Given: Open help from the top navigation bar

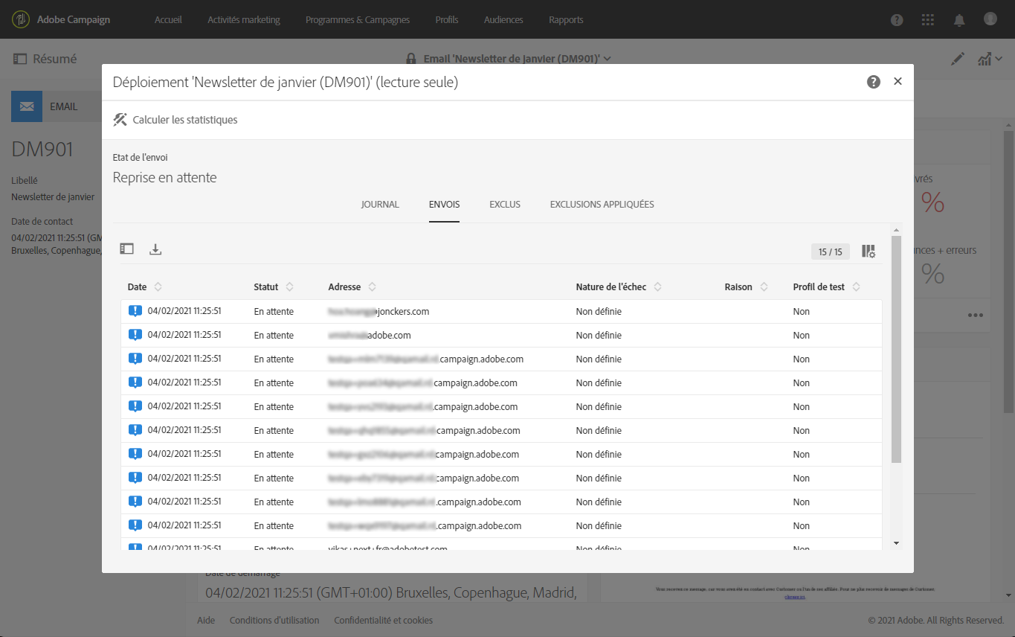Looking at the screenshot, I should 897,20.
